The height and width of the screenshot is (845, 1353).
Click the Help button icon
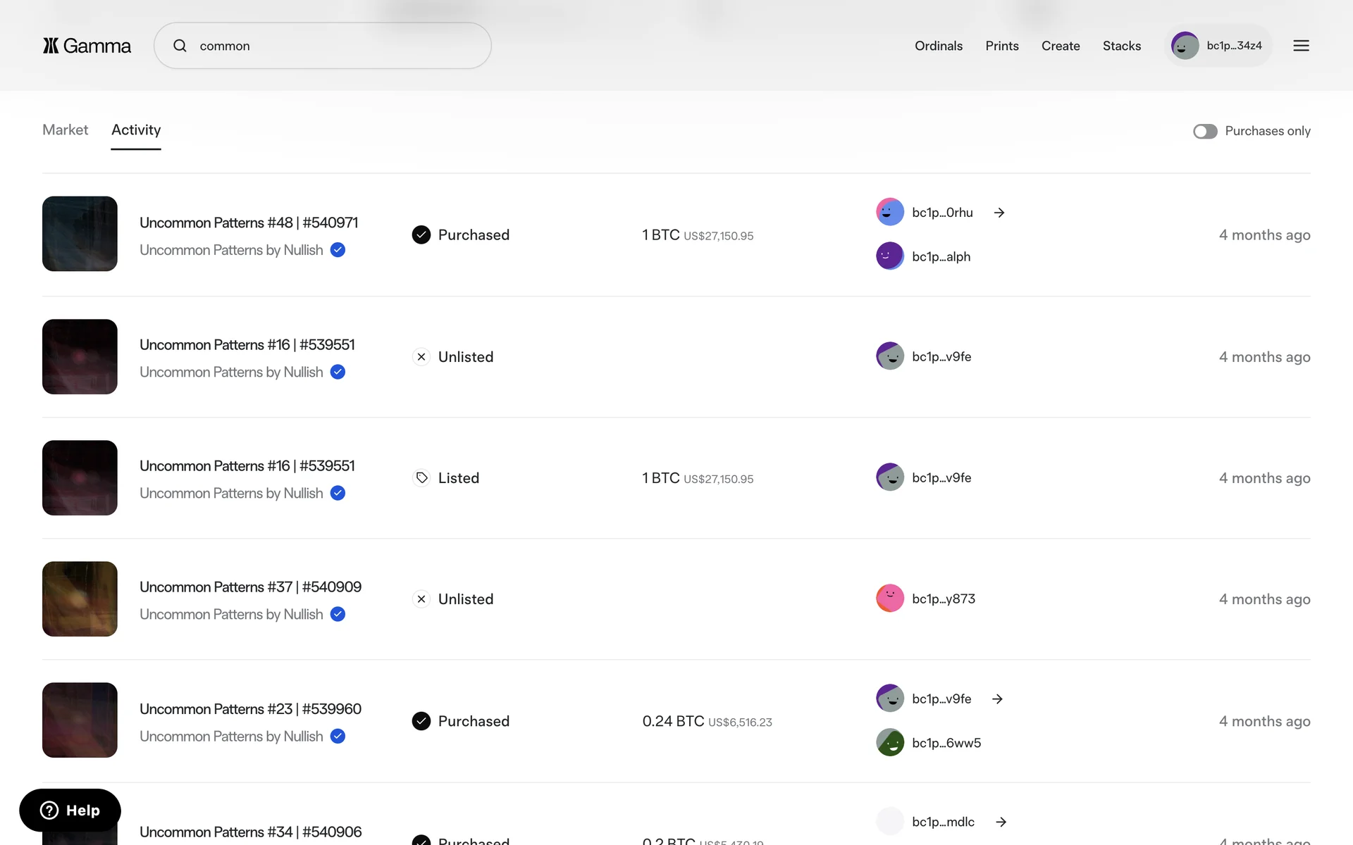(49, 810)
